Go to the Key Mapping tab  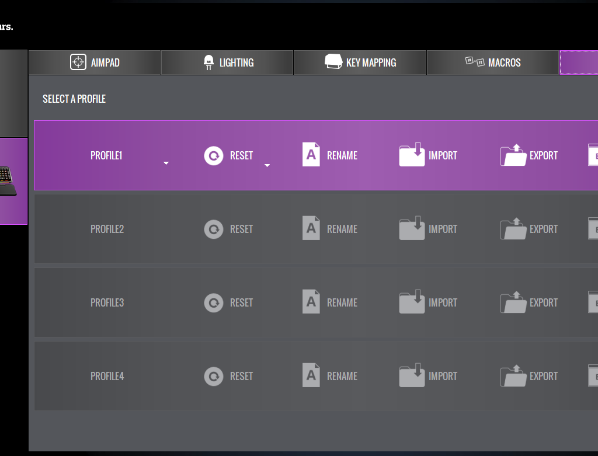click(x=360, y=62)
